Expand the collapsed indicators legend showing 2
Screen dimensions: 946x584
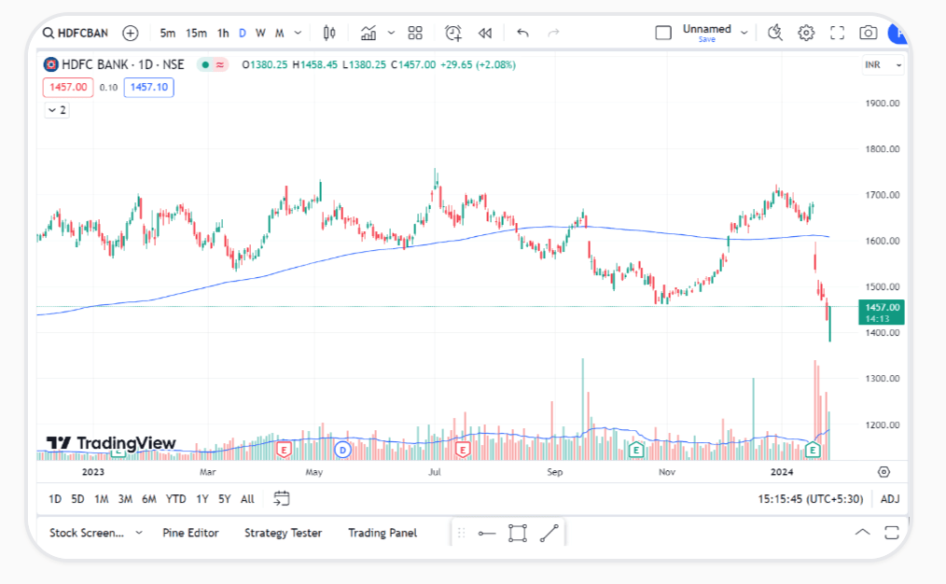click(57, 110)
